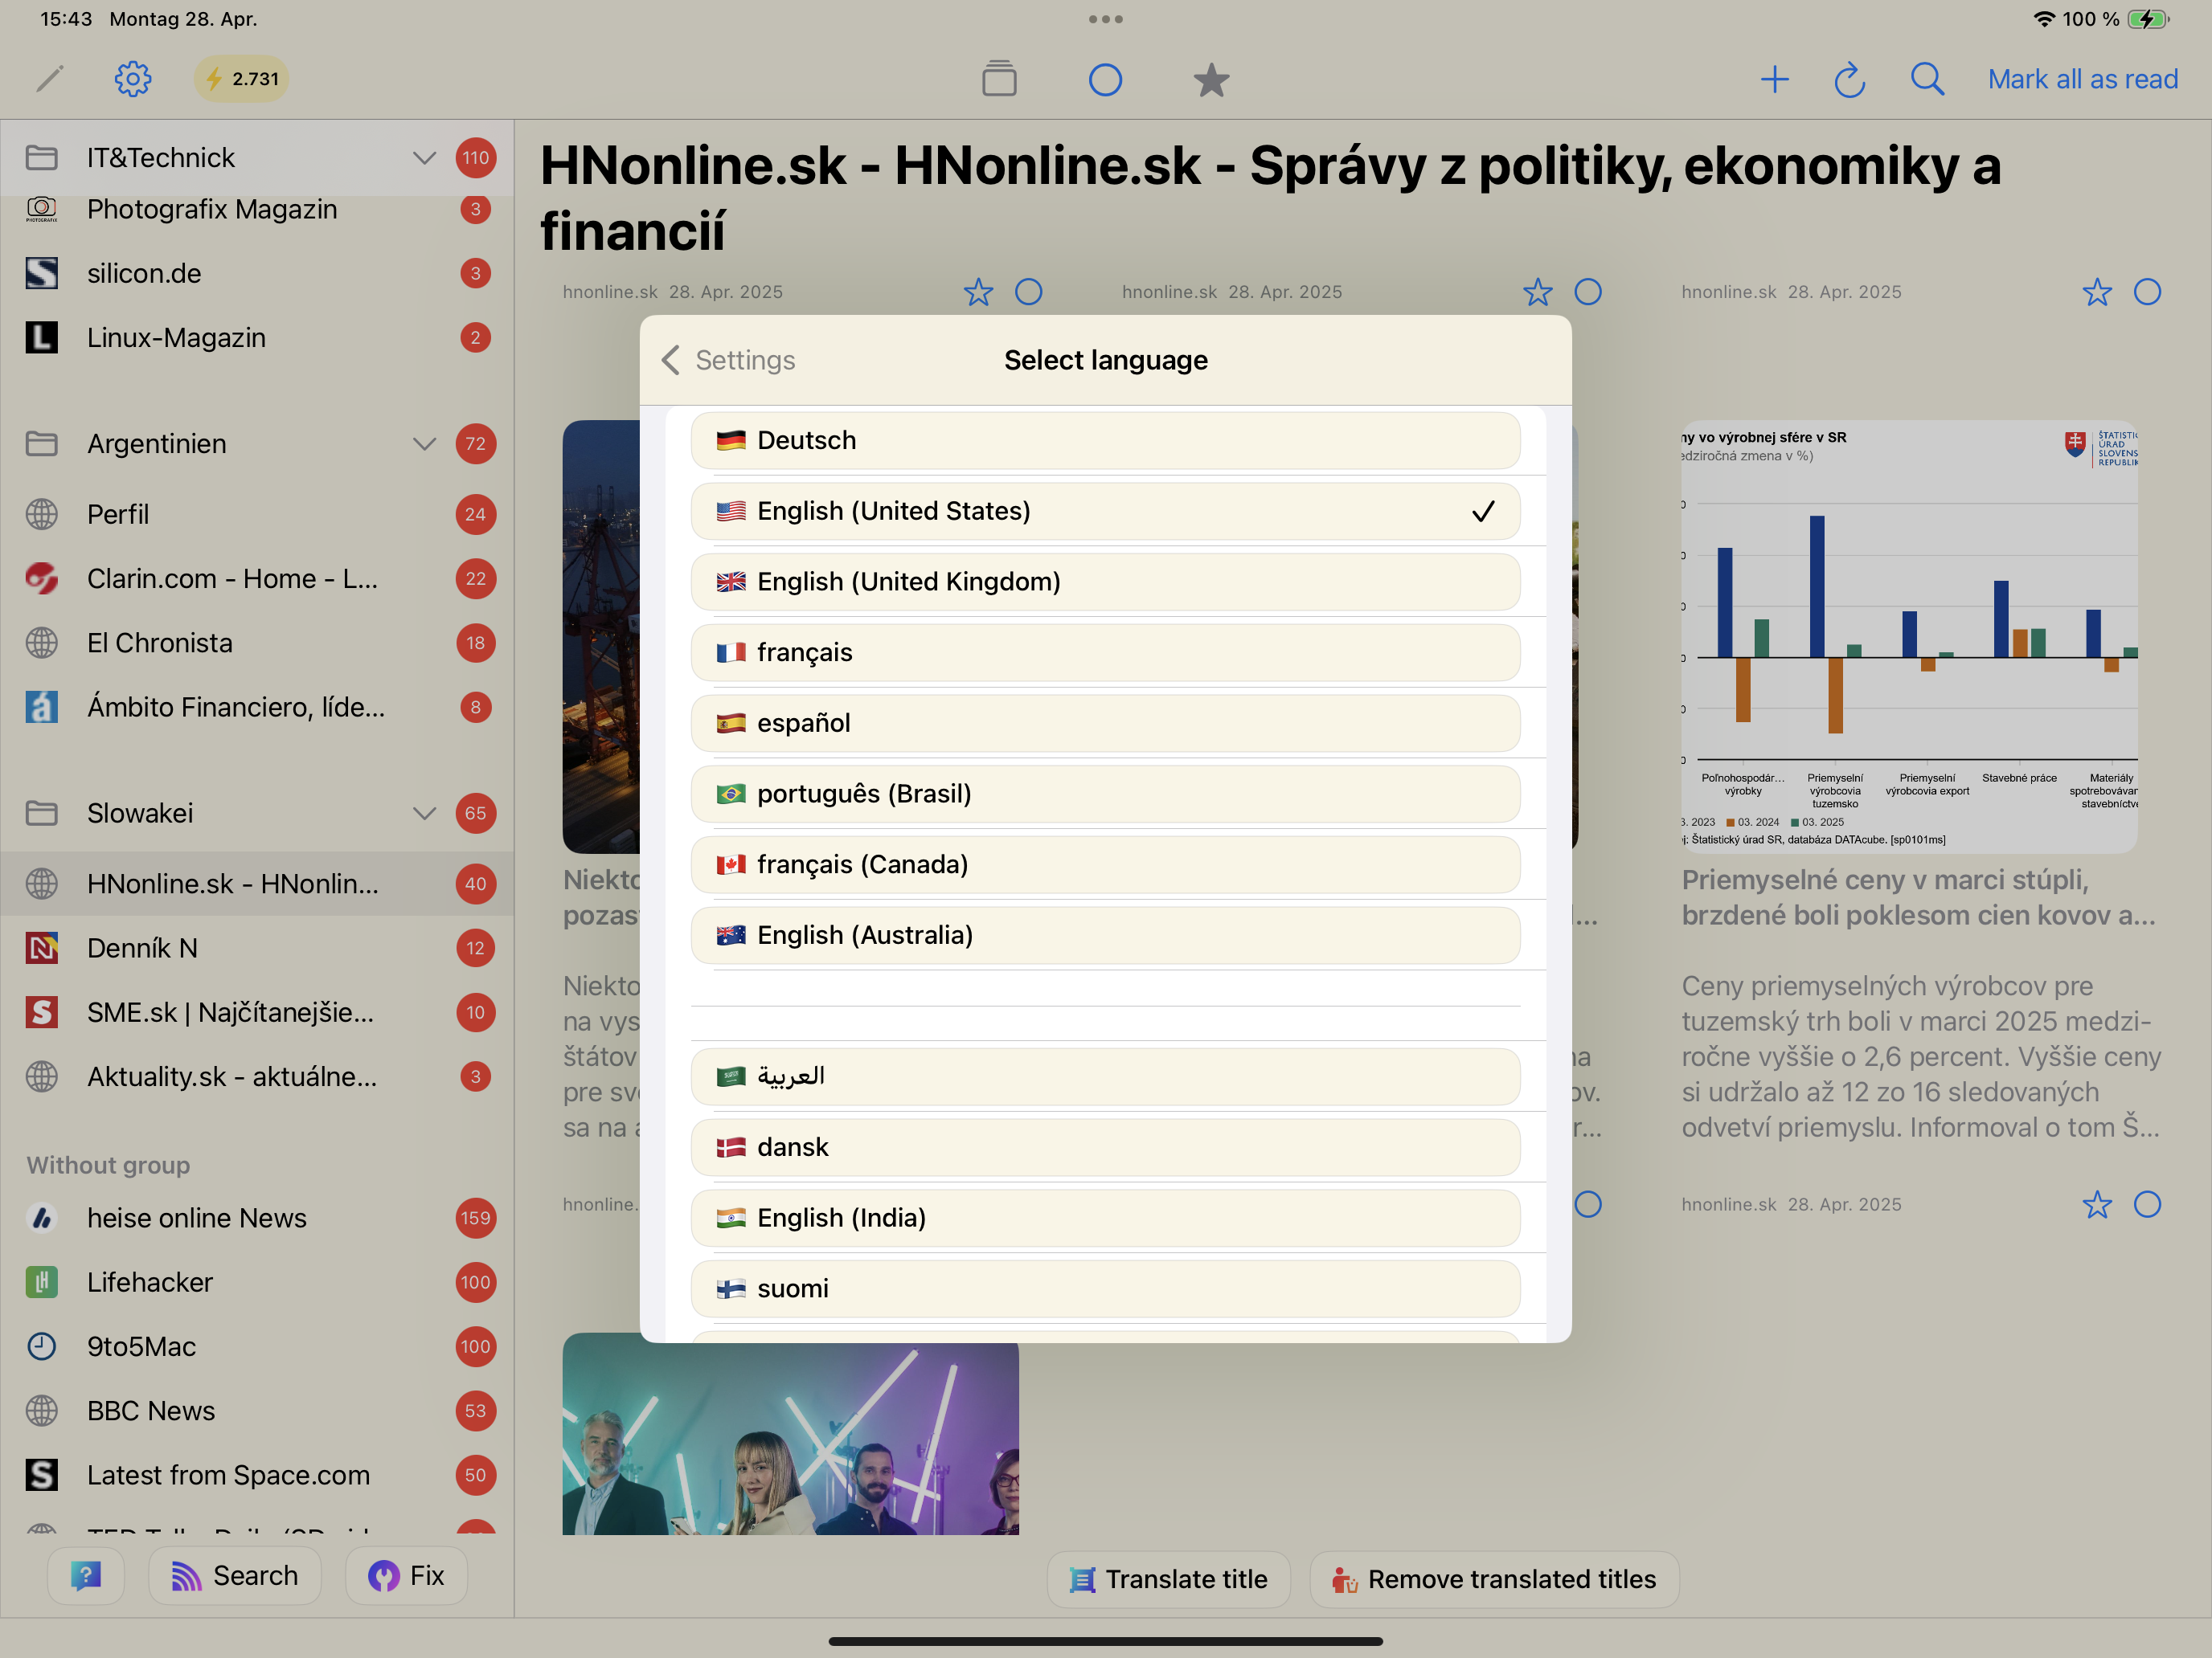Open Slowakei folder

coord(257,814)
